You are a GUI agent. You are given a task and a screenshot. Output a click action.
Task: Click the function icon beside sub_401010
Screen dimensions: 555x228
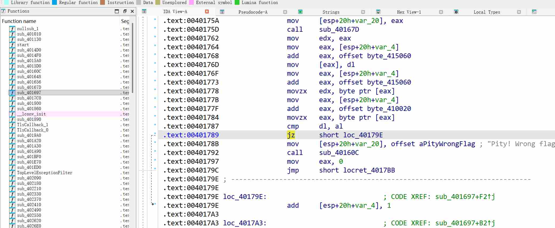[x=12, y=34]
